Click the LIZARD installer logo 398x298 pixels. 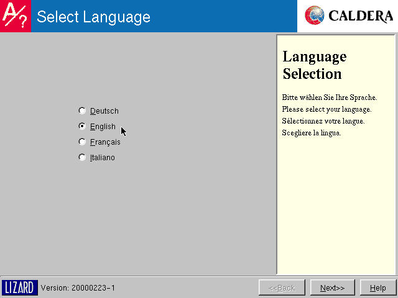(x=19, y=287)
